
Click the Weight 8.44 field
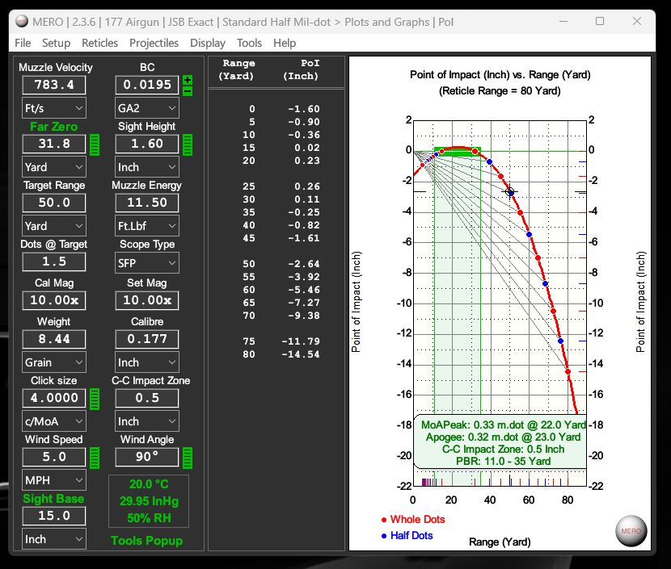[x=54, y=339]
